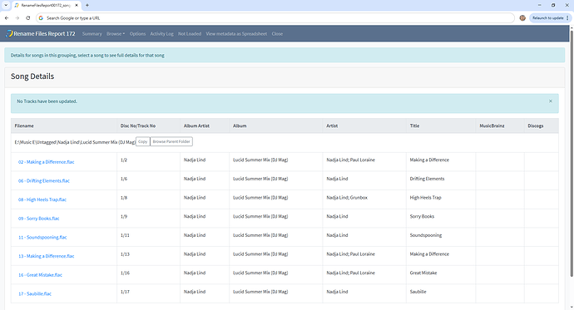Click the Google icon in the address bar

click(x=41, y=18)
